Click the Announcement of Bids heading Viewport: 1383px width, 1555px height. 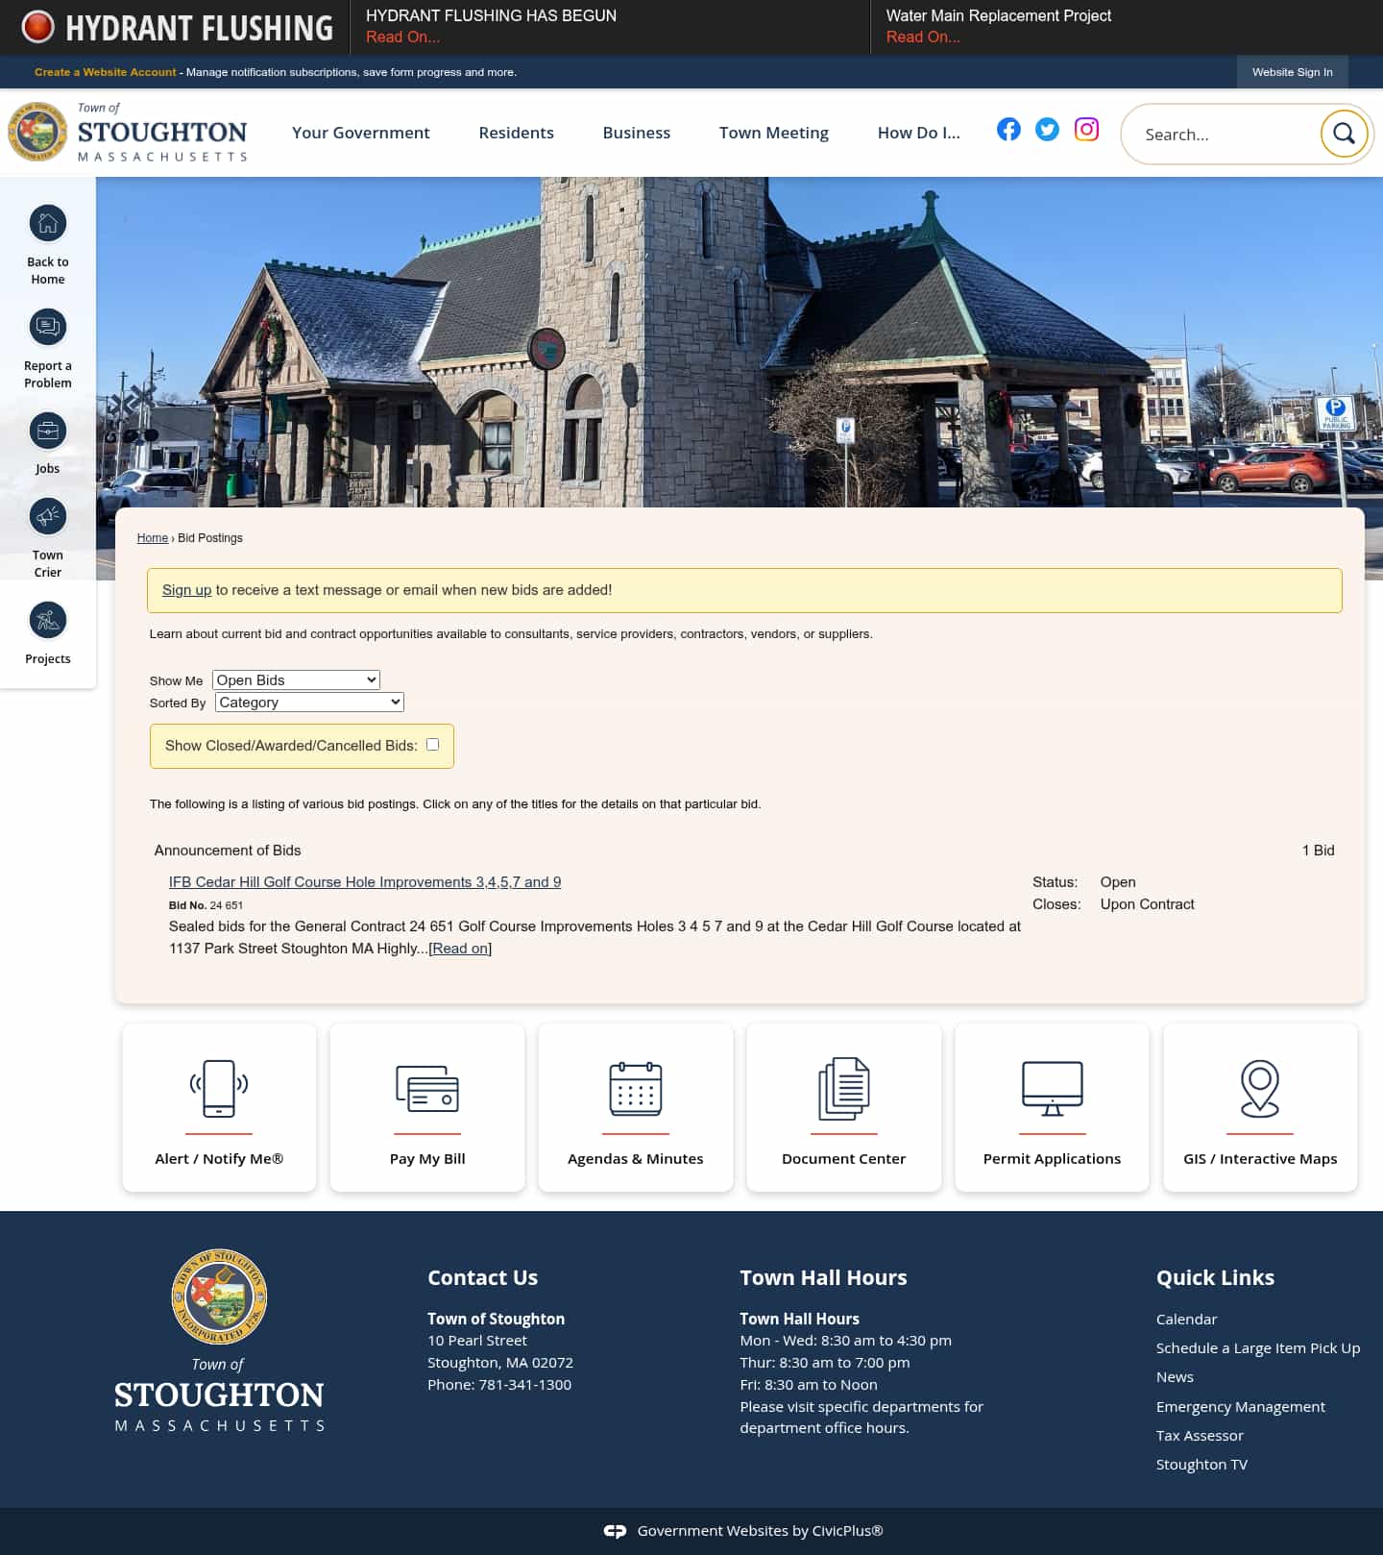click(228, 851)
